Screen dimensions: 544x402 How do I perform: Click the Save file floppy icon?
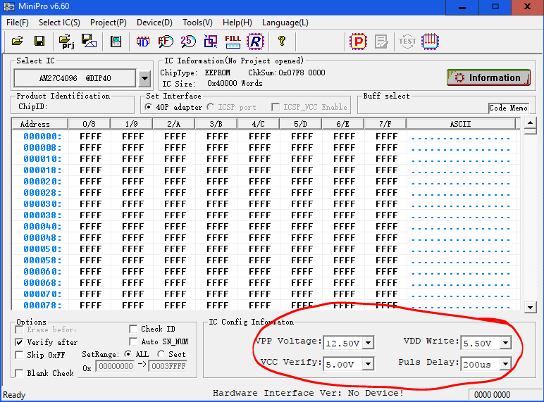[39, 42]
